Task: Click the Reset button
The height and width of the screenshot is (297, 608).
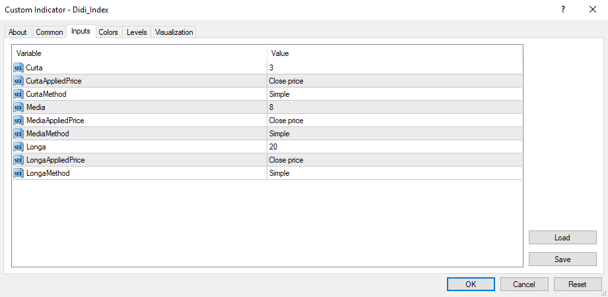Action: point(577,284)
